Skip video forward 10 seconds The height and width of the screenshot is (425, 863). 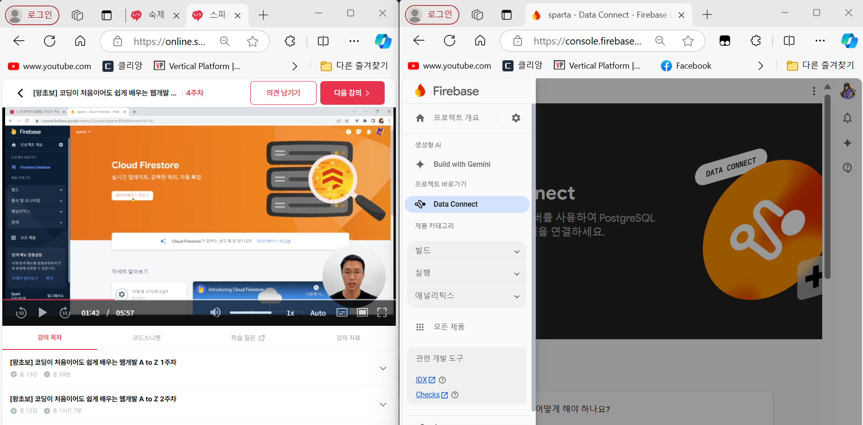65,313
